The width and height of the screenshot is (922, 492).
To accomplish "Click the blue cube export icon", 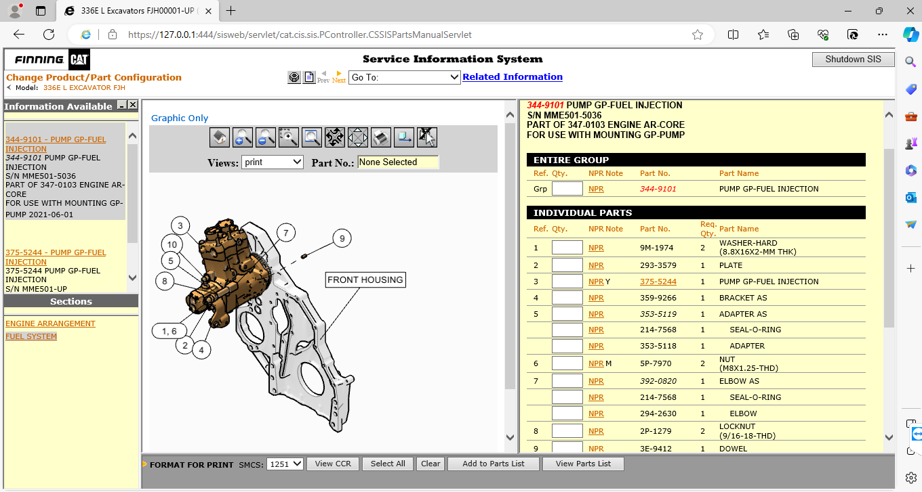I will pos(404,137).
